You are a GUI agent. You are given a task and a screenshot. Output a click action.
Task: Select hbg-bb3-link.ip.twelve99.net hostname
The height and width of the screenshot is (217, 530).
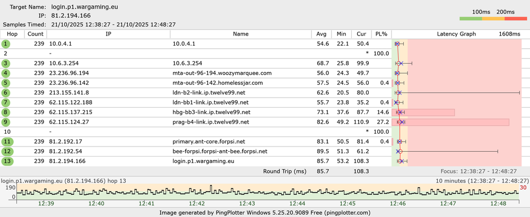[x=211, y=112]
